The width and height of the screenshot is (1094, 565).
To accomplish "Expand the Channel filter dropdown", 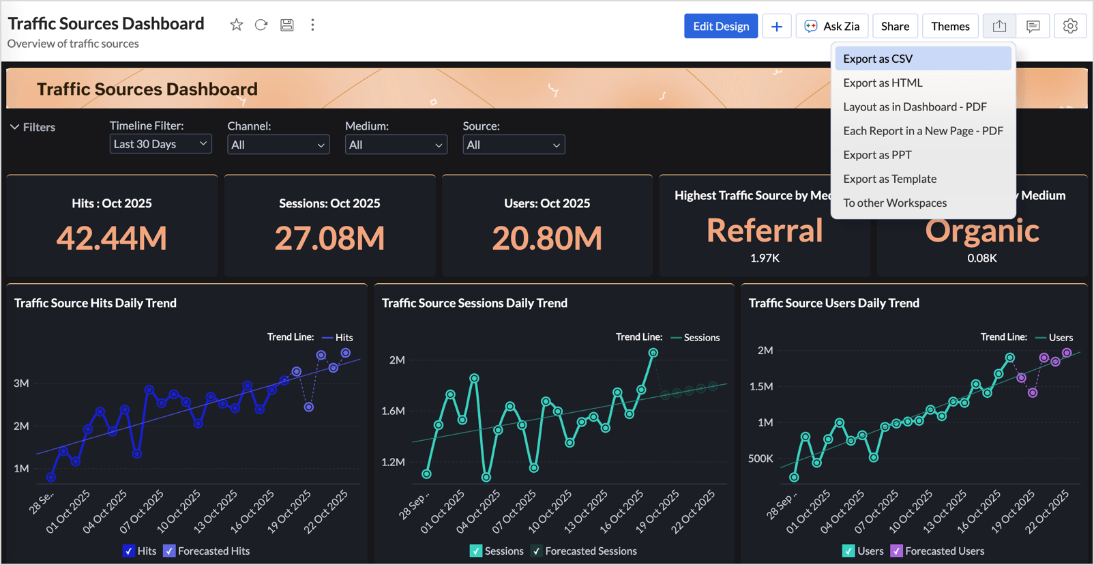I will [278, 145].
